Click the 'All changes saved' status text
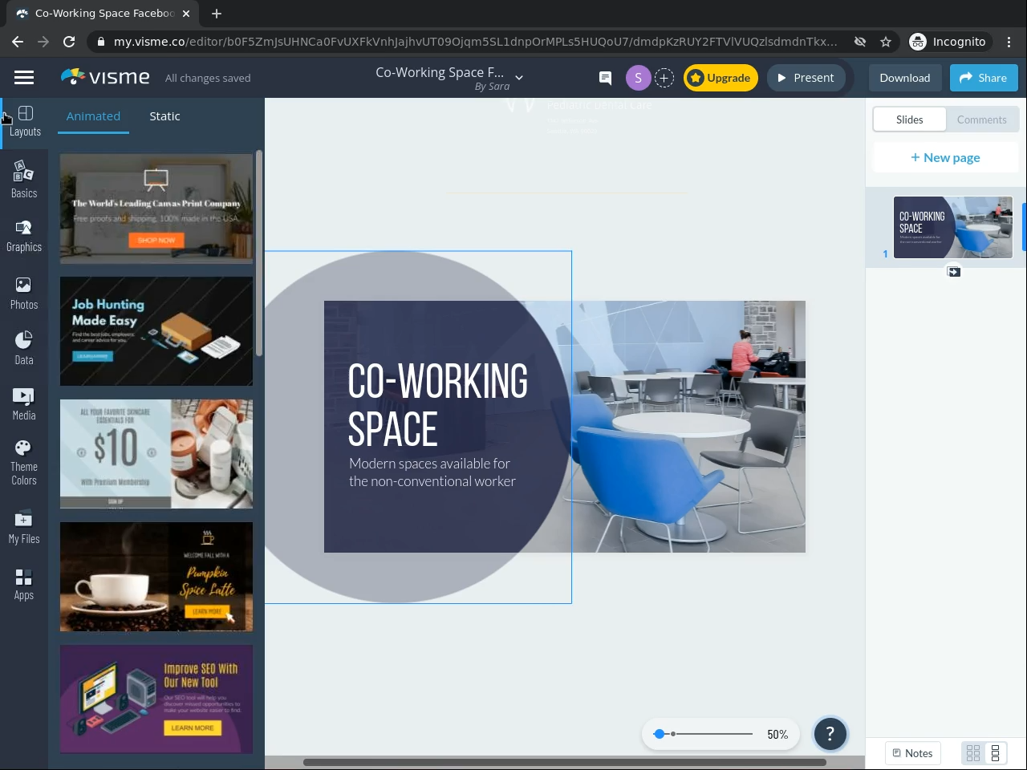The image size is (1027, 770). click(208, 78)
